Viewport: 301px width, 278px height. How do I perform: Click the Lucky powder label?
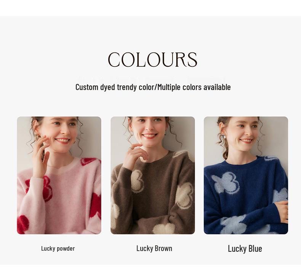click(58, 248)
